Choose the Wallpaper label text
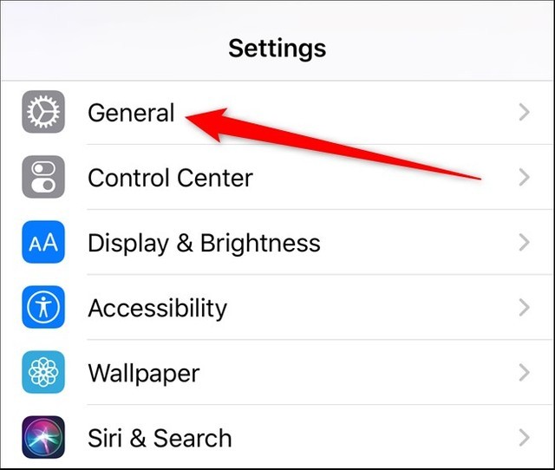Image resolution: width=555 pixels, height=470 pixels. [144, 374]
